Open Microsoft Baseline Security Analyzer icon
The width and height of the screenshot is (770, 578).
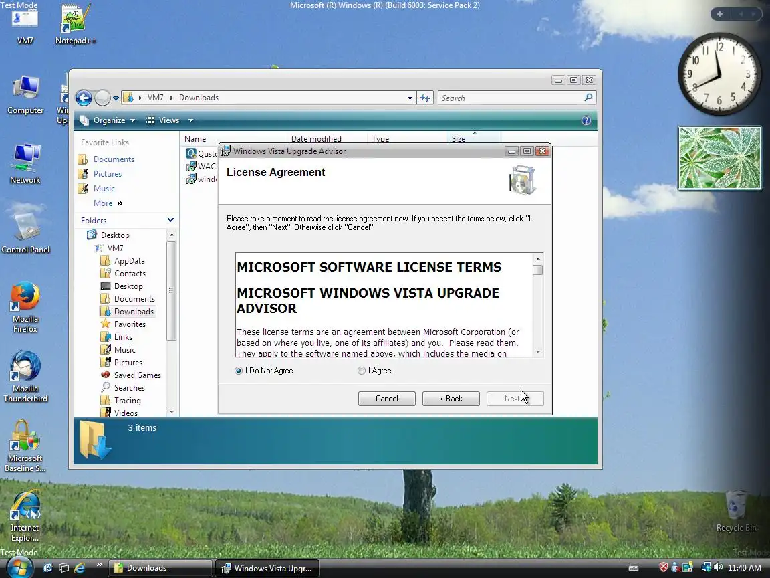[x=25, y=446]
